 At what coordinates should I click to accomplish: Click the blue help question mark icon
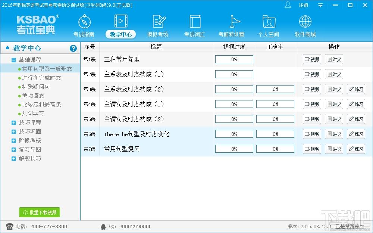point(73,48)
